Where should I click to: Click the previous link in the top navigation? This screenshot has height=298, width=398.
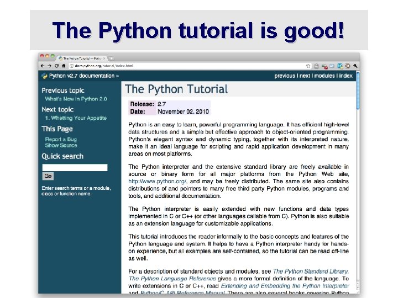tap(285, 76)
